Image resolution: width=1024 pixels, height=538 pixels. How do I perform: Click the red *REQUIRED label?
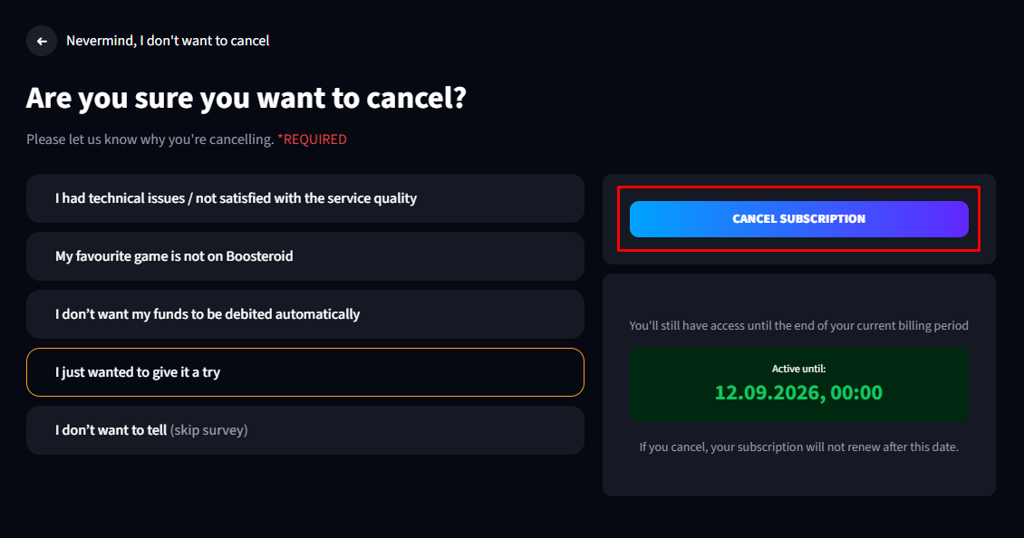pos(312,139)
